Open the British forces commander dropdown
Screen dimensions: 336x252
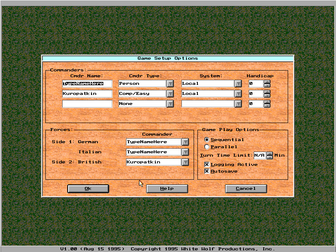point(185,162)
